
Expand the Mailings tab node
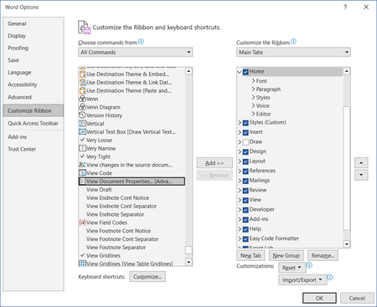click(x=240, y=181)
